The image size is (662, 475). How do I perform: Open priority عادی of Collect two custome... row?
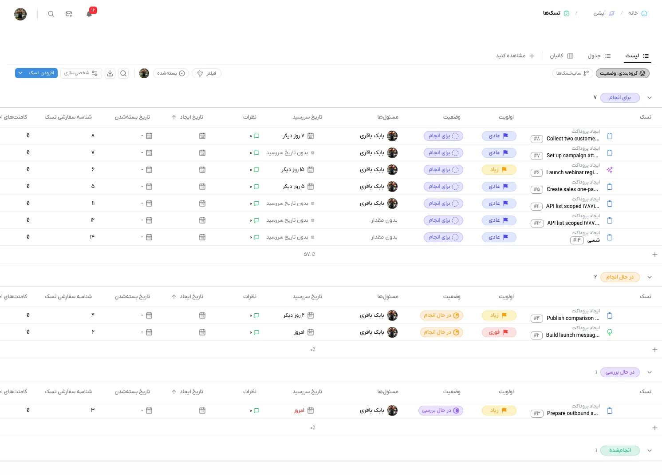[499, 136]
